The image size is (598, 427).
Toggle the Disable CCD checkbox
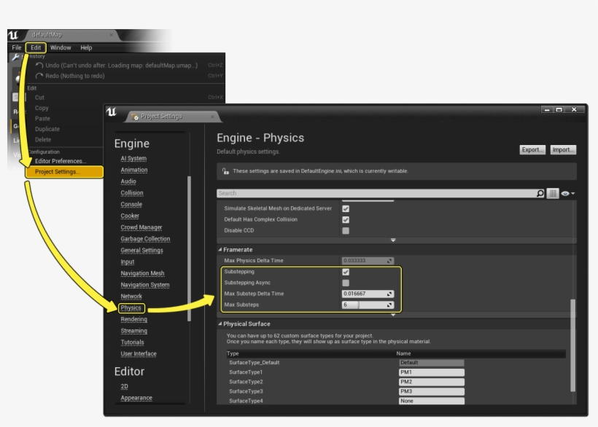point(344,231)
